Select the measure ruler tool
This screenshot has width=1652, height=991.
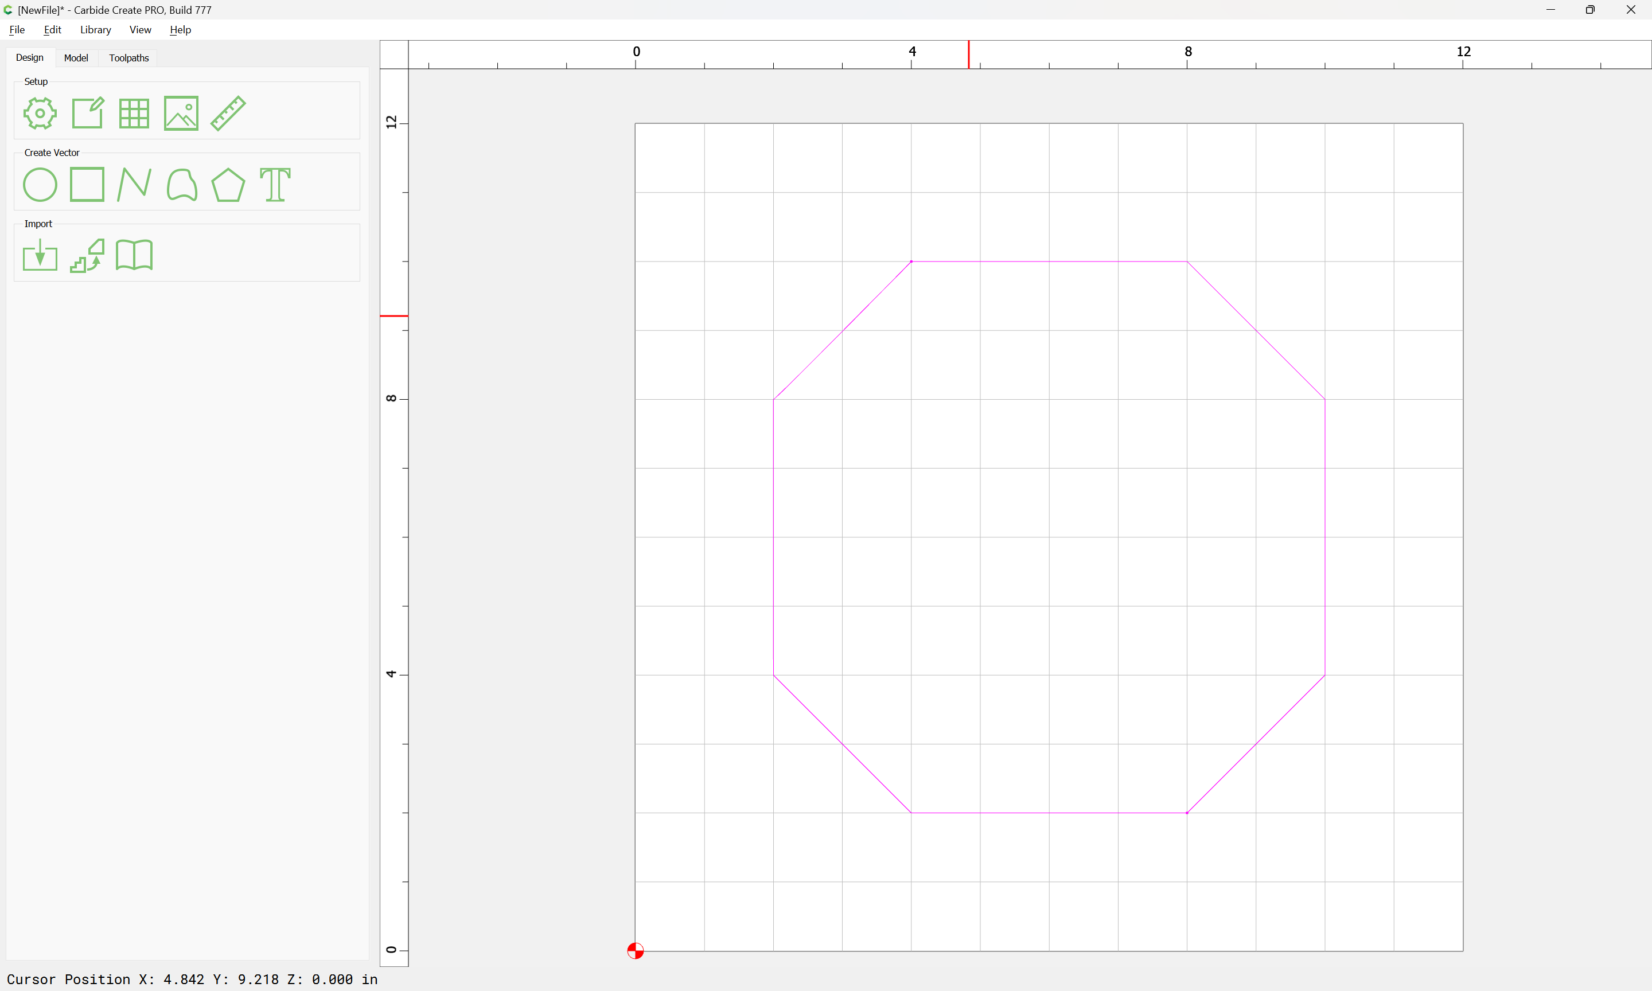click(228, 113)
